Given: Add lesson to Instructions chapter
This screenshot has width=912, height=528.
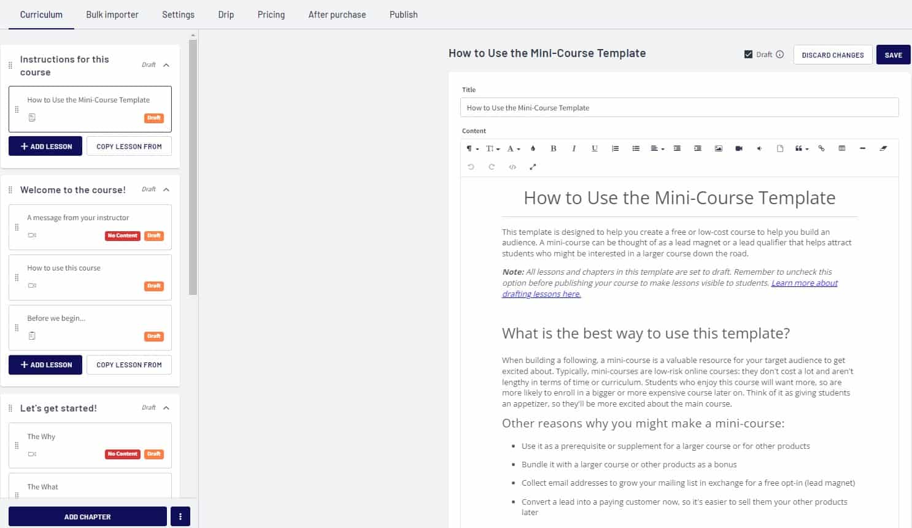Looking at the screenshot, I should (45, 147).
